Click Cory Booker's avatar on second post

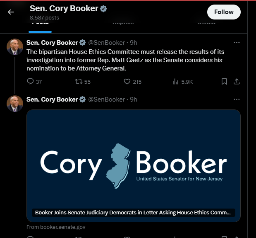tap(15, 104)
